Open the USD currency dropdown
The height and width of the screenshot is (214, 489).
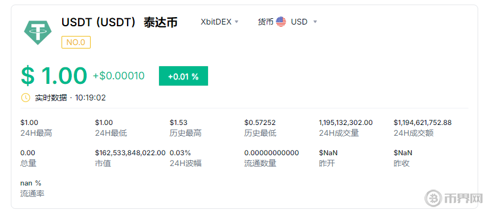pos(304,22)
